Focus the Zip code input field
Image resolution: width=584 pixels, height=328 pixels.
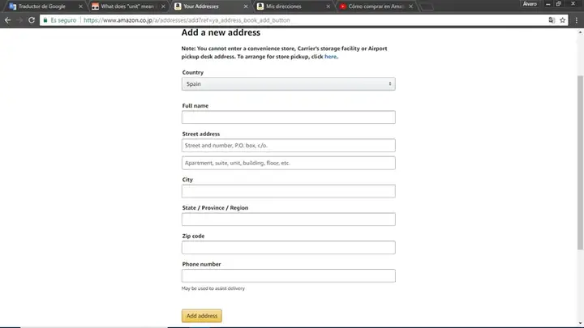(x=288, y=248)
